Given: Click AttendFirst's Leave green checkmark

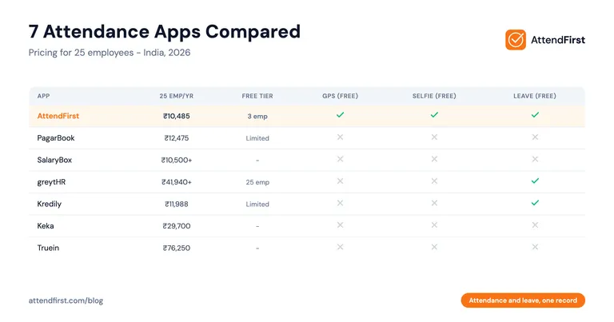Looking at the screenshot, I should (x=535, y=114).
